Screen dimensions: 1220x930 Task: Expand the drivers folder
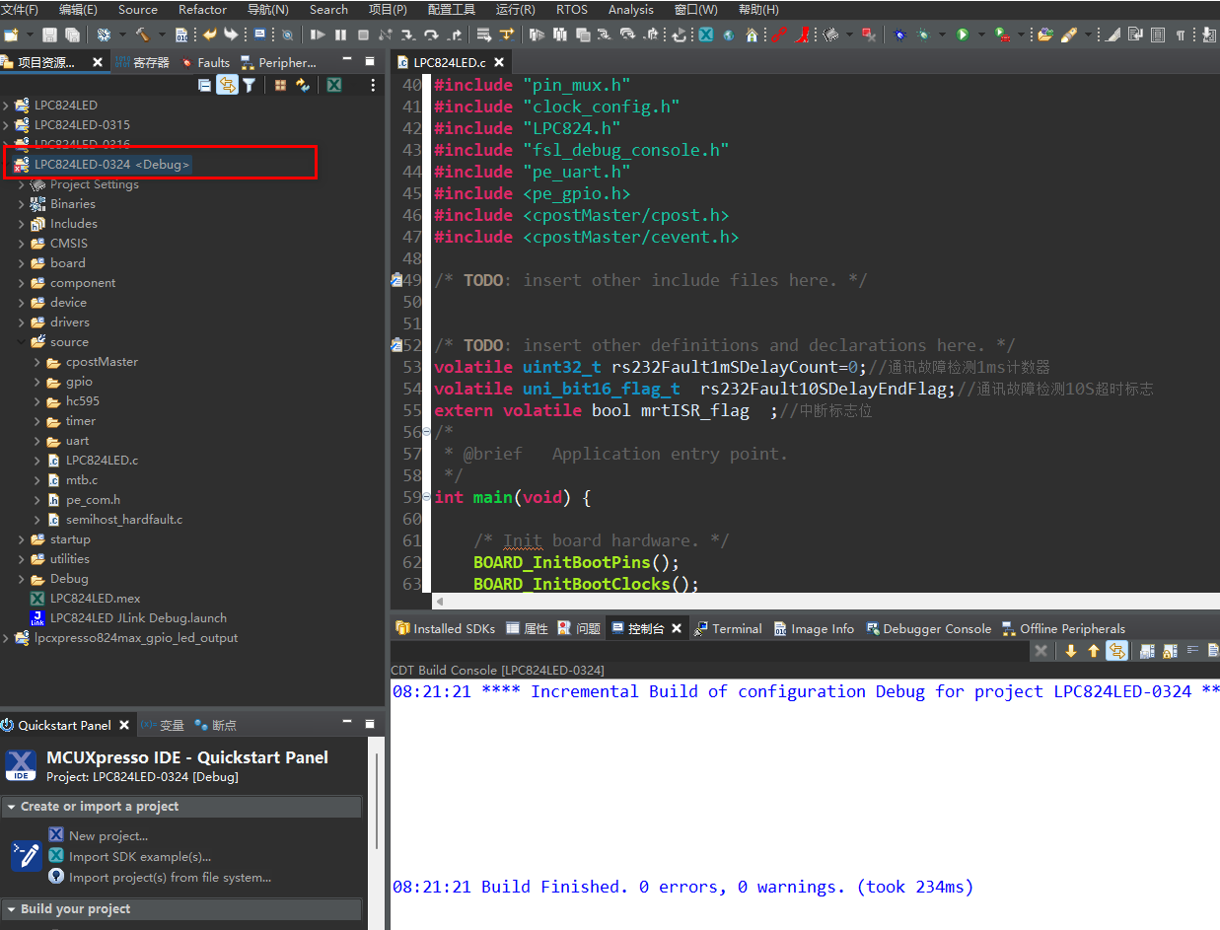tap(22, 322)
